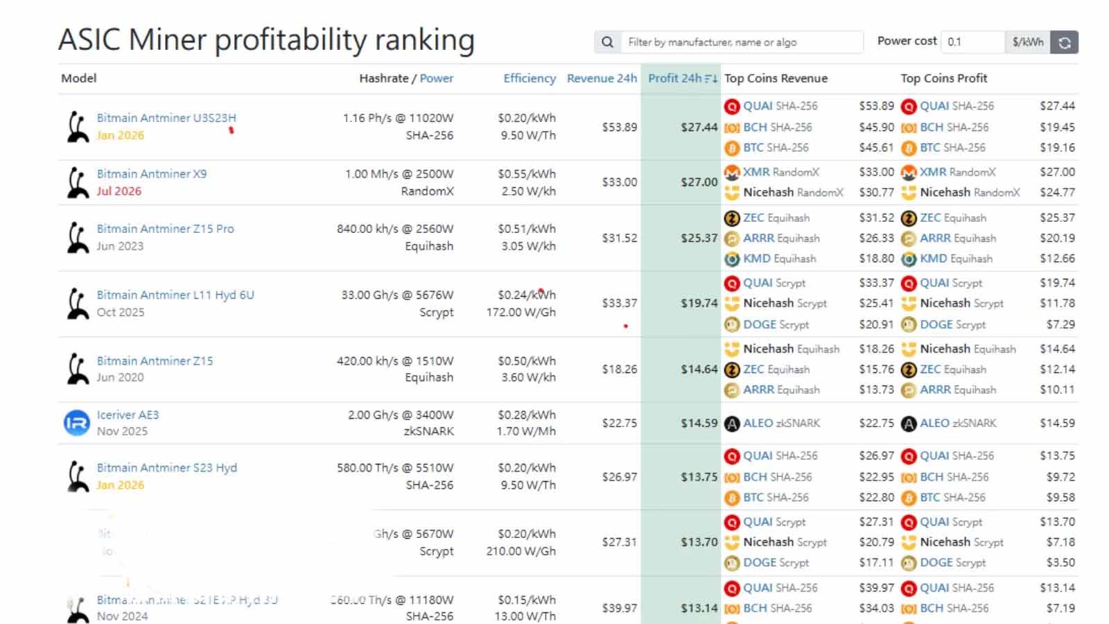The height and width of the screenshot is (624, 1109).
Task: Focus the filter by manufacturer search field
Action: tap(742, 42)
